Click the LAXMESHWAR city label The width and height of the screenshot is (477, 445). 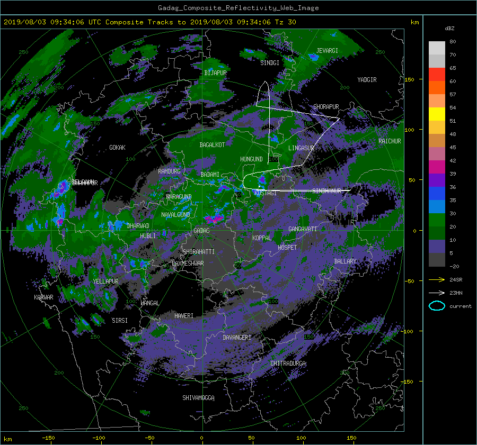tap(188, 264)
